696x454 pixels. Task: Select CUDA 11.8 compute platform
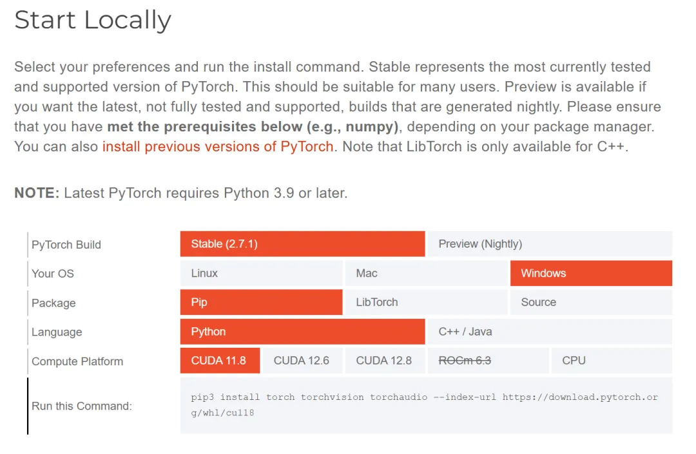tap(220, 361)
